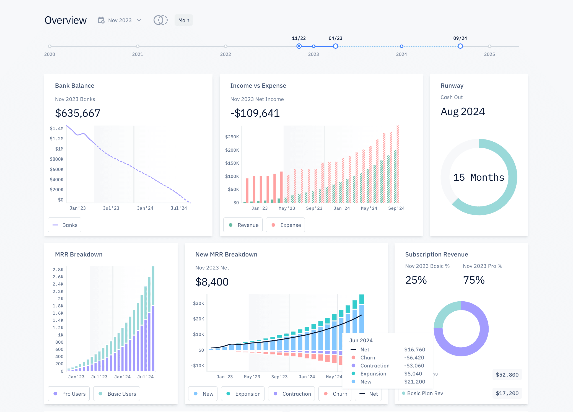Click the Net line legend icon
Screen dimensions: 573x412
pos(362,394)
